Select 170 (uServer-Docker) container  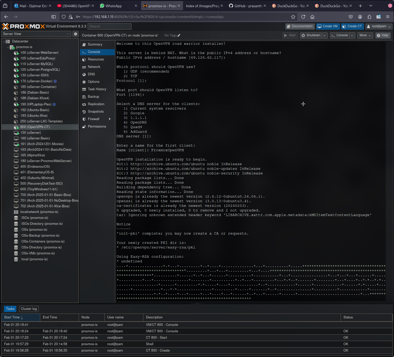pyautogui.click(x=36, y=81)
